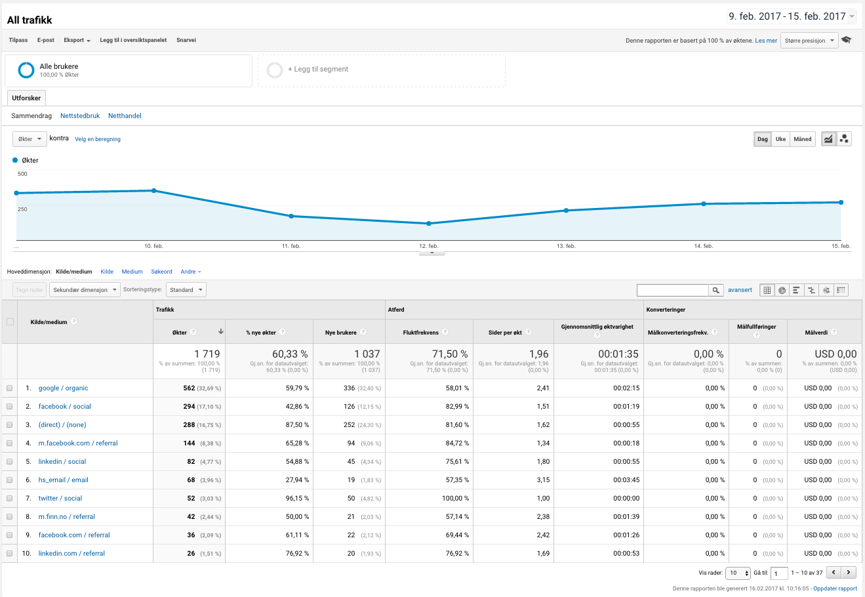Image resolution: width=865 pixels, height=597 pixels.
Task: Check the twitter / social row checkbox
Action: coord(10,499)
